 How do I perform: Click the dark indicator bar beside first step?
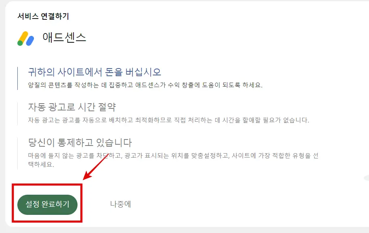click(18, 78)
